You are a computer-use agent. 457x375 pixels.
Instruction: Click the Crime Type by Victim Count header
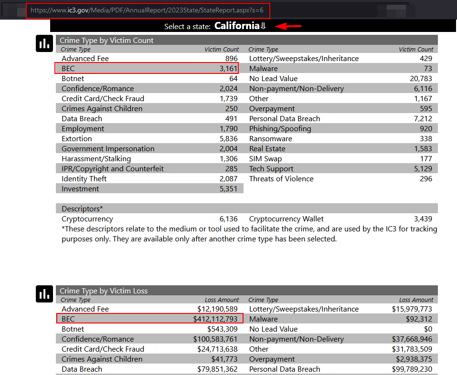click(106, 41)
